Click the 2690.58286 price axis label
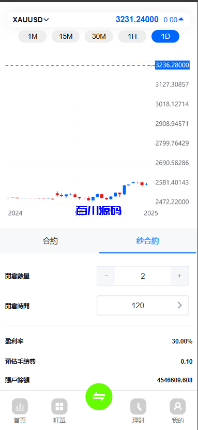 pyautogui.click(x=172, y=163)
